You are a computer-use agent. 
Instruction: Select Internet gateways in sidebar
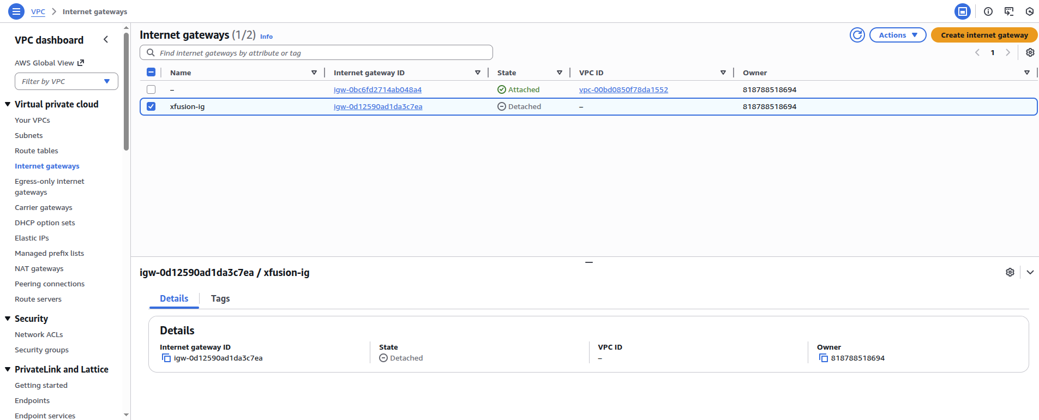point(47,166)
